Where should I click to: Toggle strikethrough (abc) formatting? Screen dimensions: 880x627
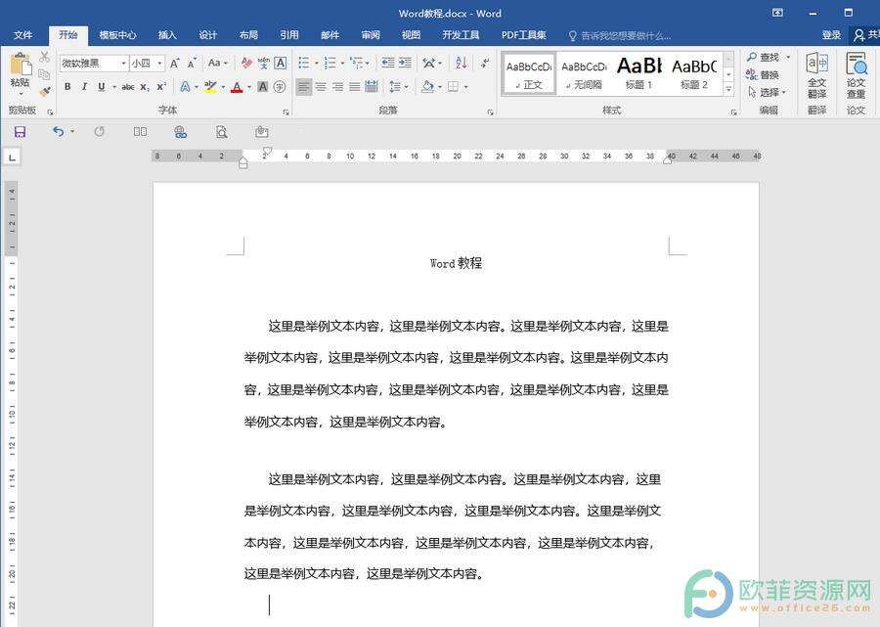click(x=128, y=87)
